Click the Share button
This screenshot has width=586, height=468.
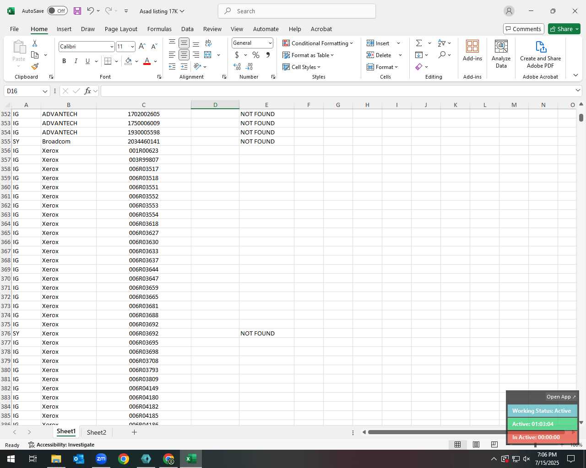point(564,29)
